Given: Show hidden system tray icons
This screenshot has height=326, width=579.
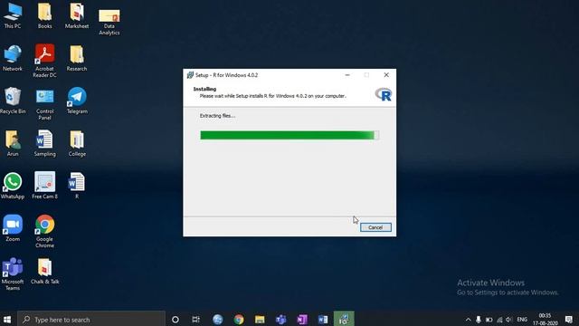Looking at the screenshot, I should click(x=469, y=320).
